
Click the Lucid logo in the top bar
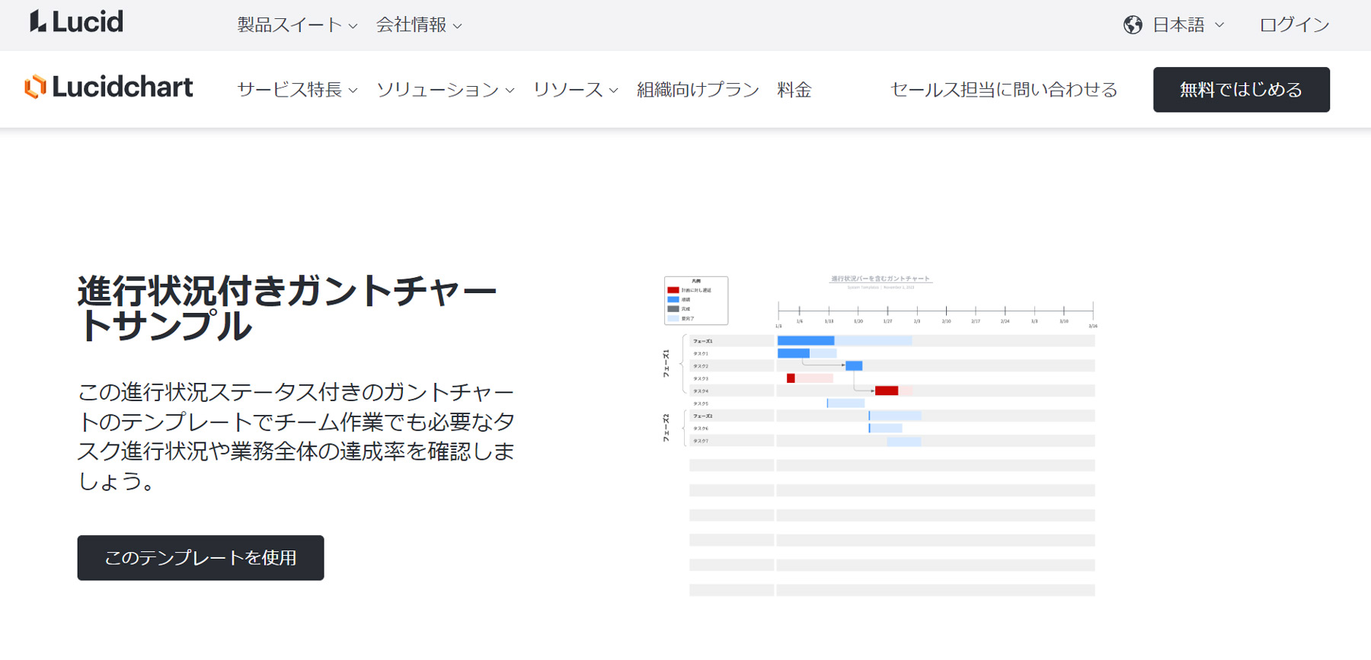click(x=76, y=22)
